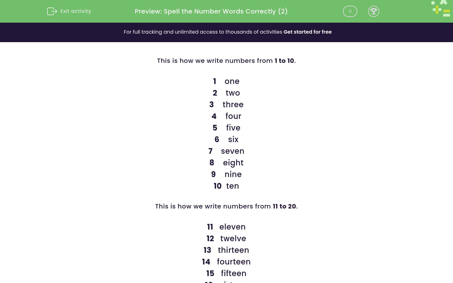453x283 pixels.
Task: Click the yellow plus shape in the logo
Action: coord(437,9)
